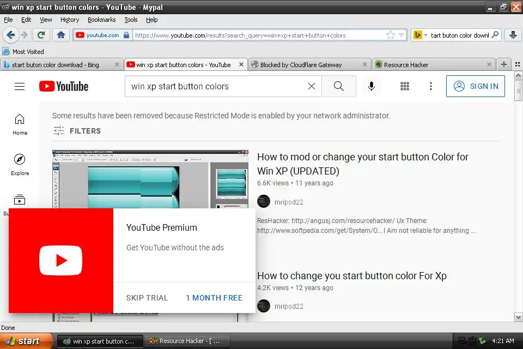Open the Tools menu

pyautogui.click(x=131, y=20)
